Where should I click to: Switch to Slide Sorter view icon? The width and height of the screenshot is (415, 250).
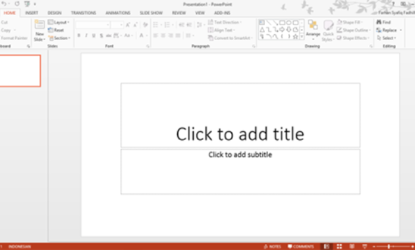[x=339, y=246]
